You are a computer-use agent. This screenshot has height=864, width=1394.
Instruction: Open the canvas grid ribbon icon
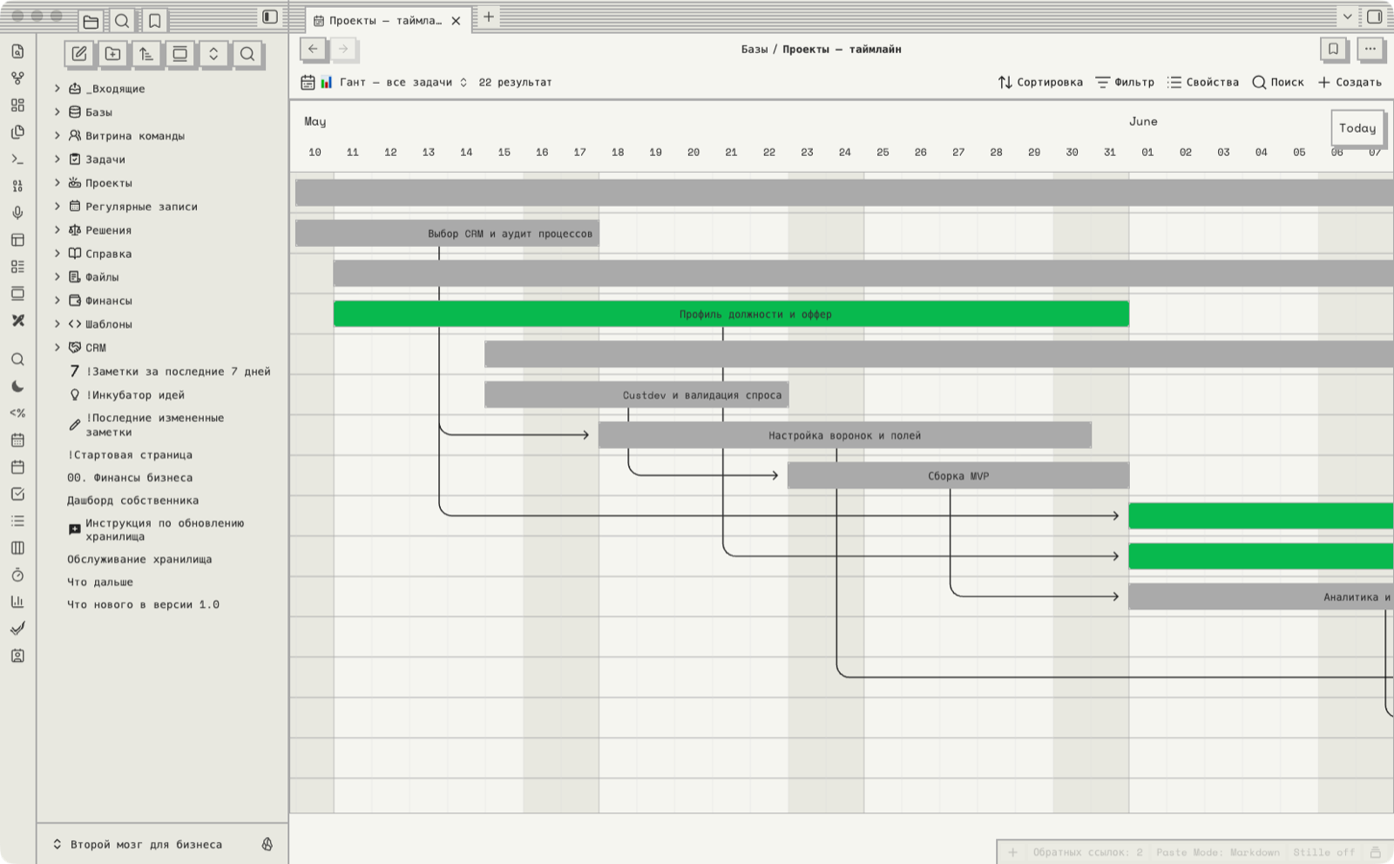(x=17, y=105)
